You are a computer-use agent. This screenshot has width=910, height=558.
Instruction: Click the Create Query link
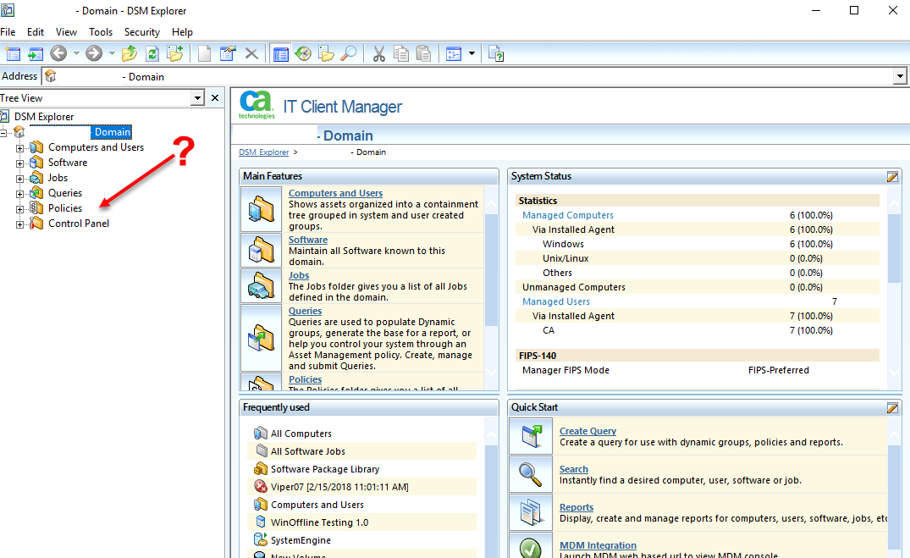pyautogui.click(x=587, y=431)
